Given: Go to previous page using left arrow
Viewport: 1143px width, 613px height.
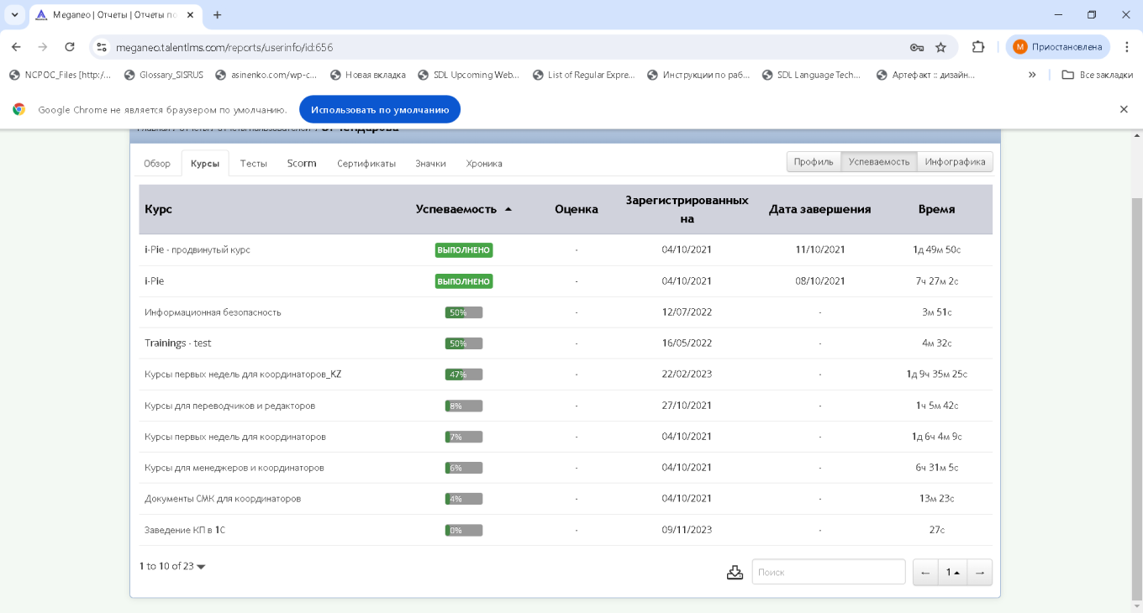Looking at the screenshot, I should click(x=925, y=572).
